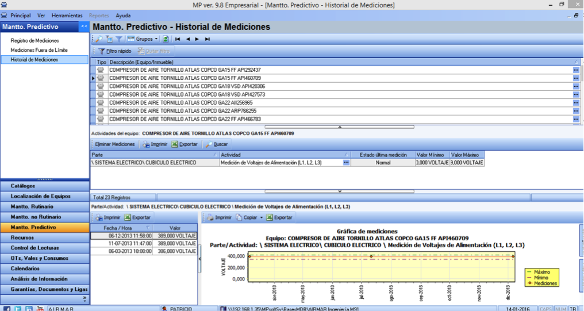The image size is (584, 311).
Task: Open Catálogos module
Action: click(x=45, y=186)
